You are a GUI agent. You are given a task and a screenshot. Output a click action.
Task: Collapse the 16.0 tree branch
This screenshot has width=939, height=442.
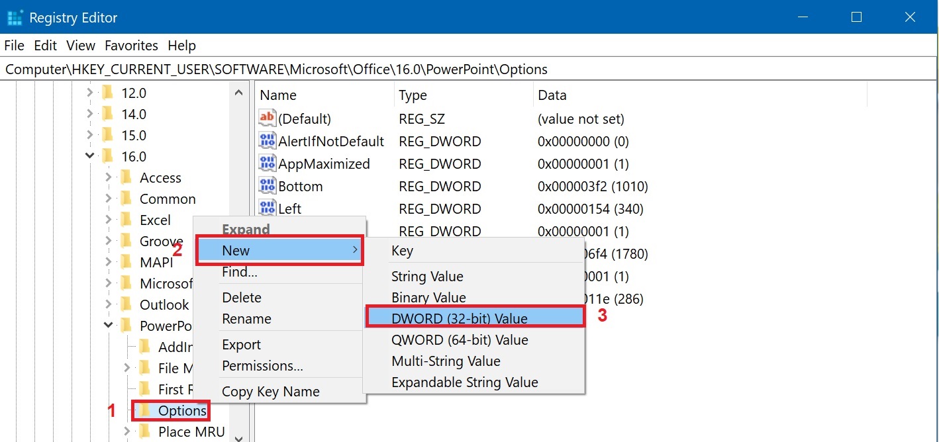89,155
